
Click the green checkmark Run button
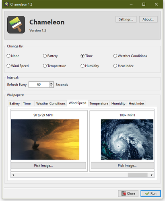(151, 193)
